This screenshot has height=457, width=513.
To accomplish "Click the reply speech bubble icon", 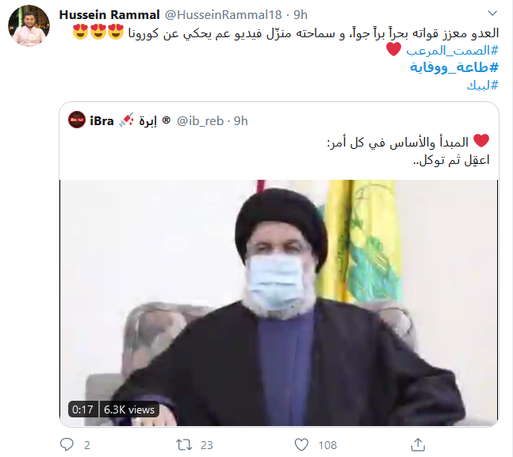I will 67,444.
